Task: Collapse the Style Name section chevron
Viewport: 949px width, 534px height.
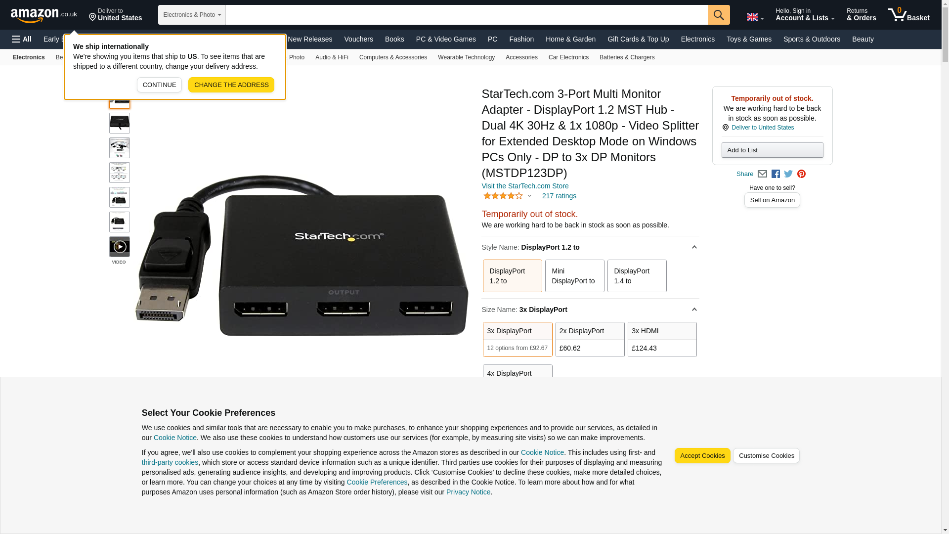Action: [694, 247]
